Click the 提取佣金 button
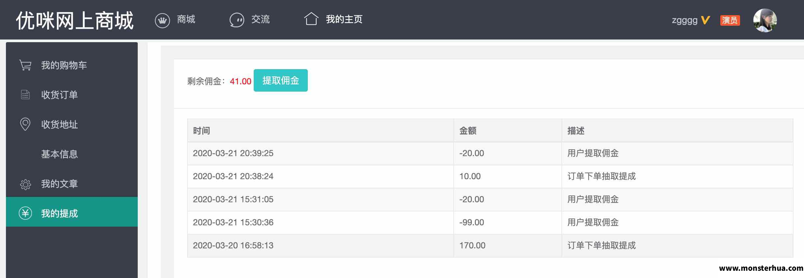 pos(281,80)
